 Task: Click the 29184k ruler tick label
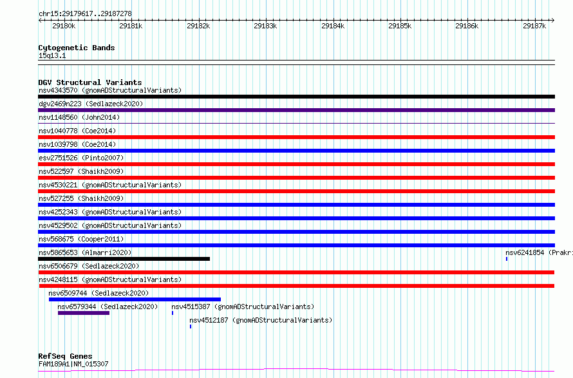pyautogui.click(x=333, y=26)
